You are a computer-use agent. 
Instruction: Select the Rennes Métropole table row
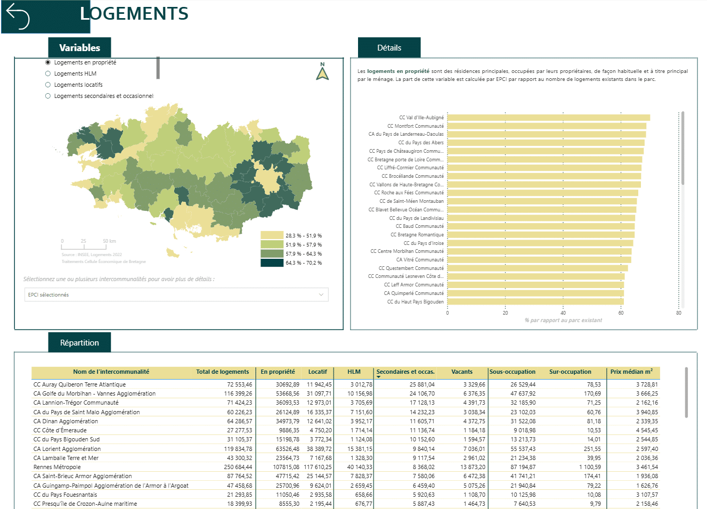click(346, 467)
